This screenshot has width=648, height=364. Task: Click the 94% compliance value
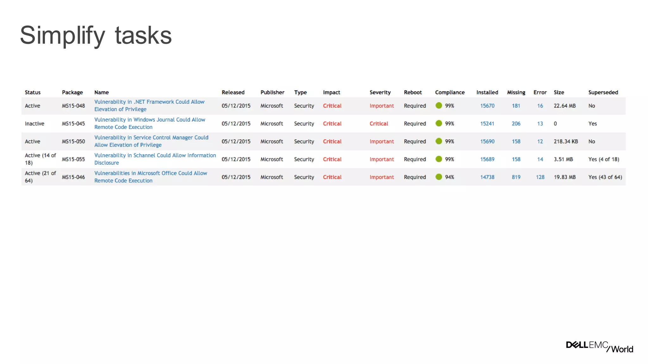pyautogui.click(x=450, y=177)
